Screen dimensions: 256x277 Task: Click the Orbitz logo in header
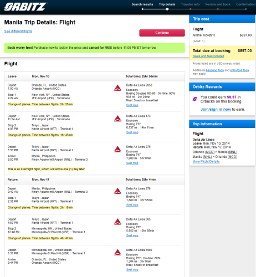25,7
